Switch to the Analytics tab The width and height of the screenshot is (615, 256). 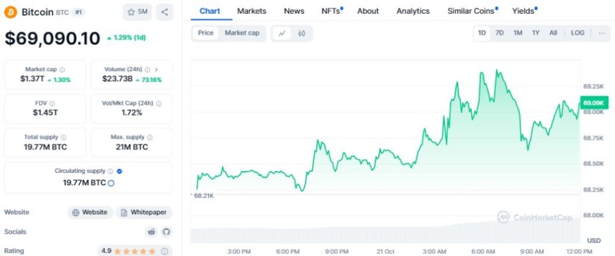(413, 11)
